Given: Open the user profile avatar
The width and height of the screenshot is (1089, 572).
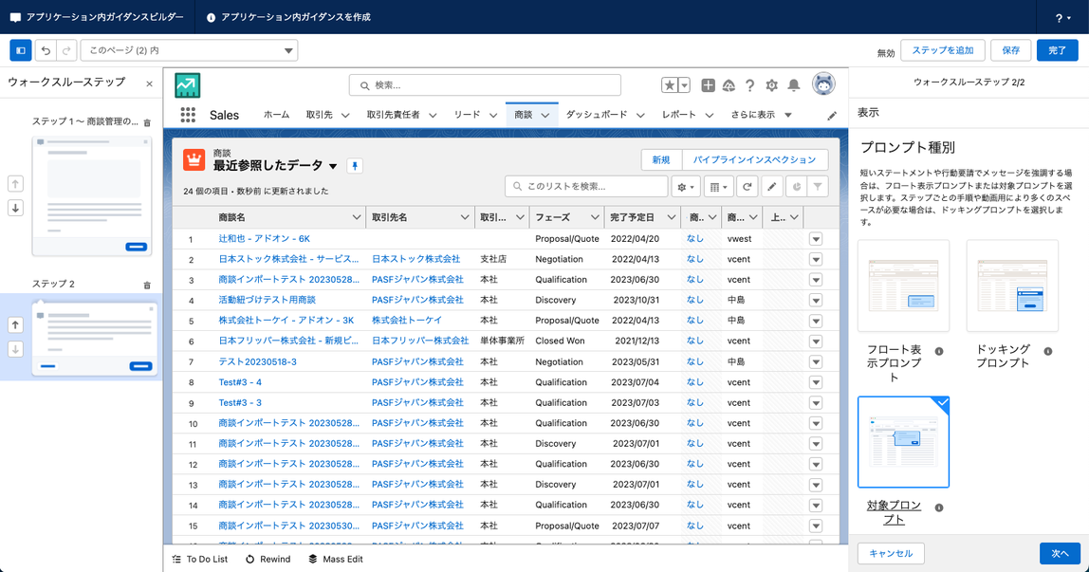Looking at the screenshot, I should (823, 84).
